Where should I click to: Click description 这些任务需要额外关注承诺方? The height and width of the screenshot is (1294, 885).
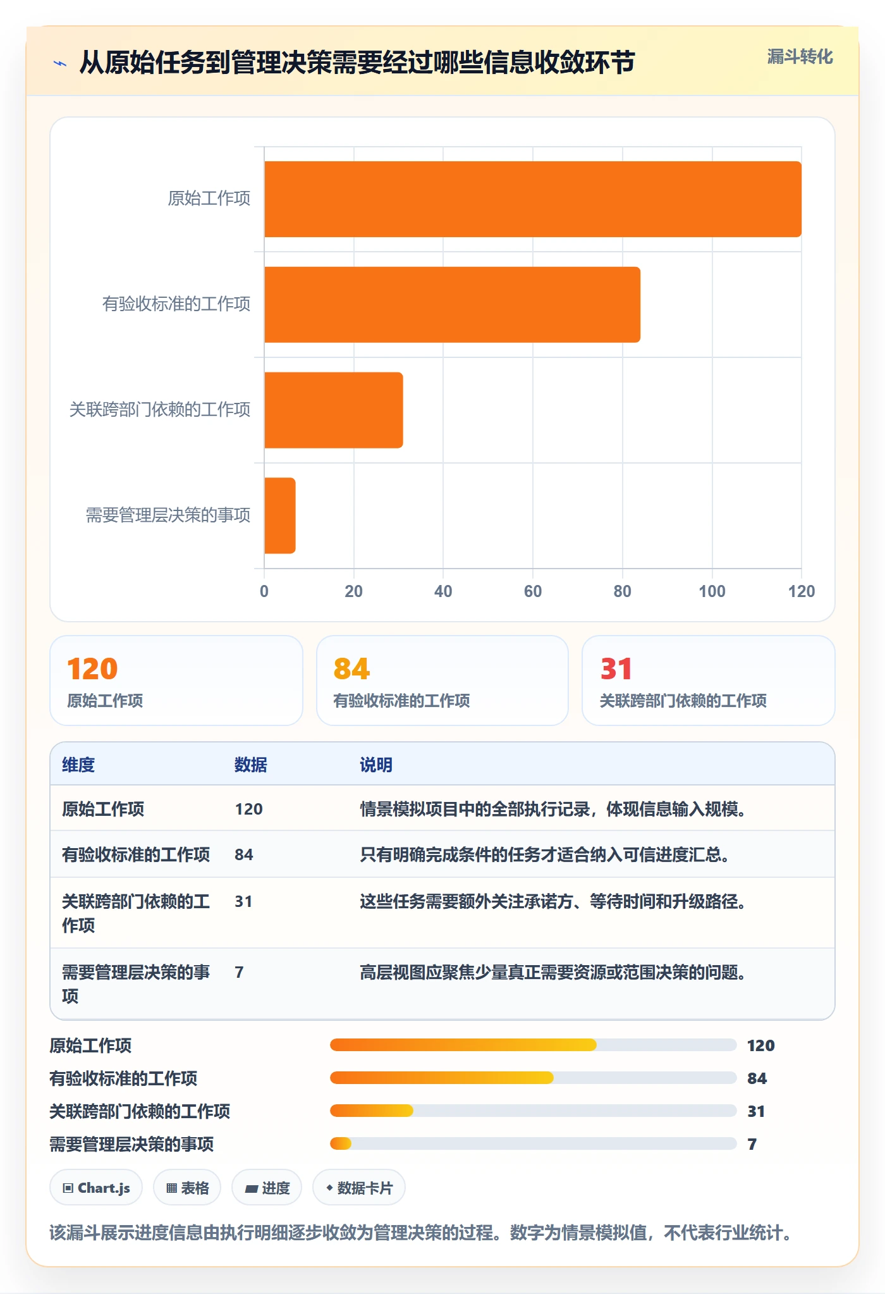pos(553,901)
